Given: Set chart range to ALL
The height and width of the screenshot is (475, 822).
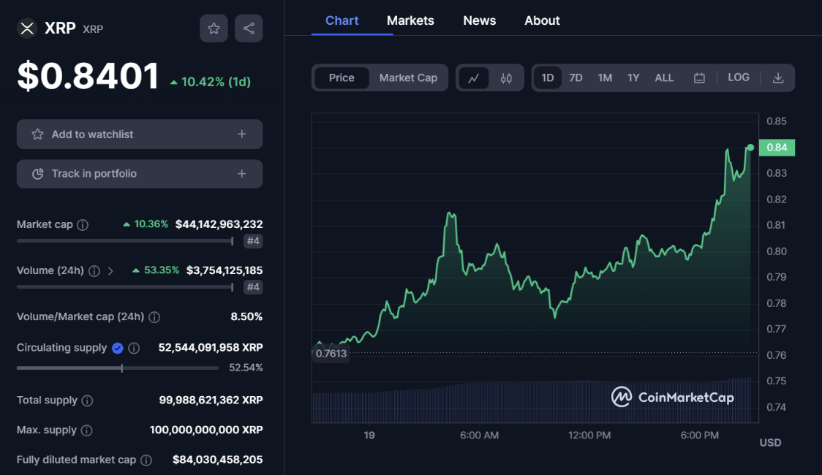Looking at the screenshot, I should [664, 78].
